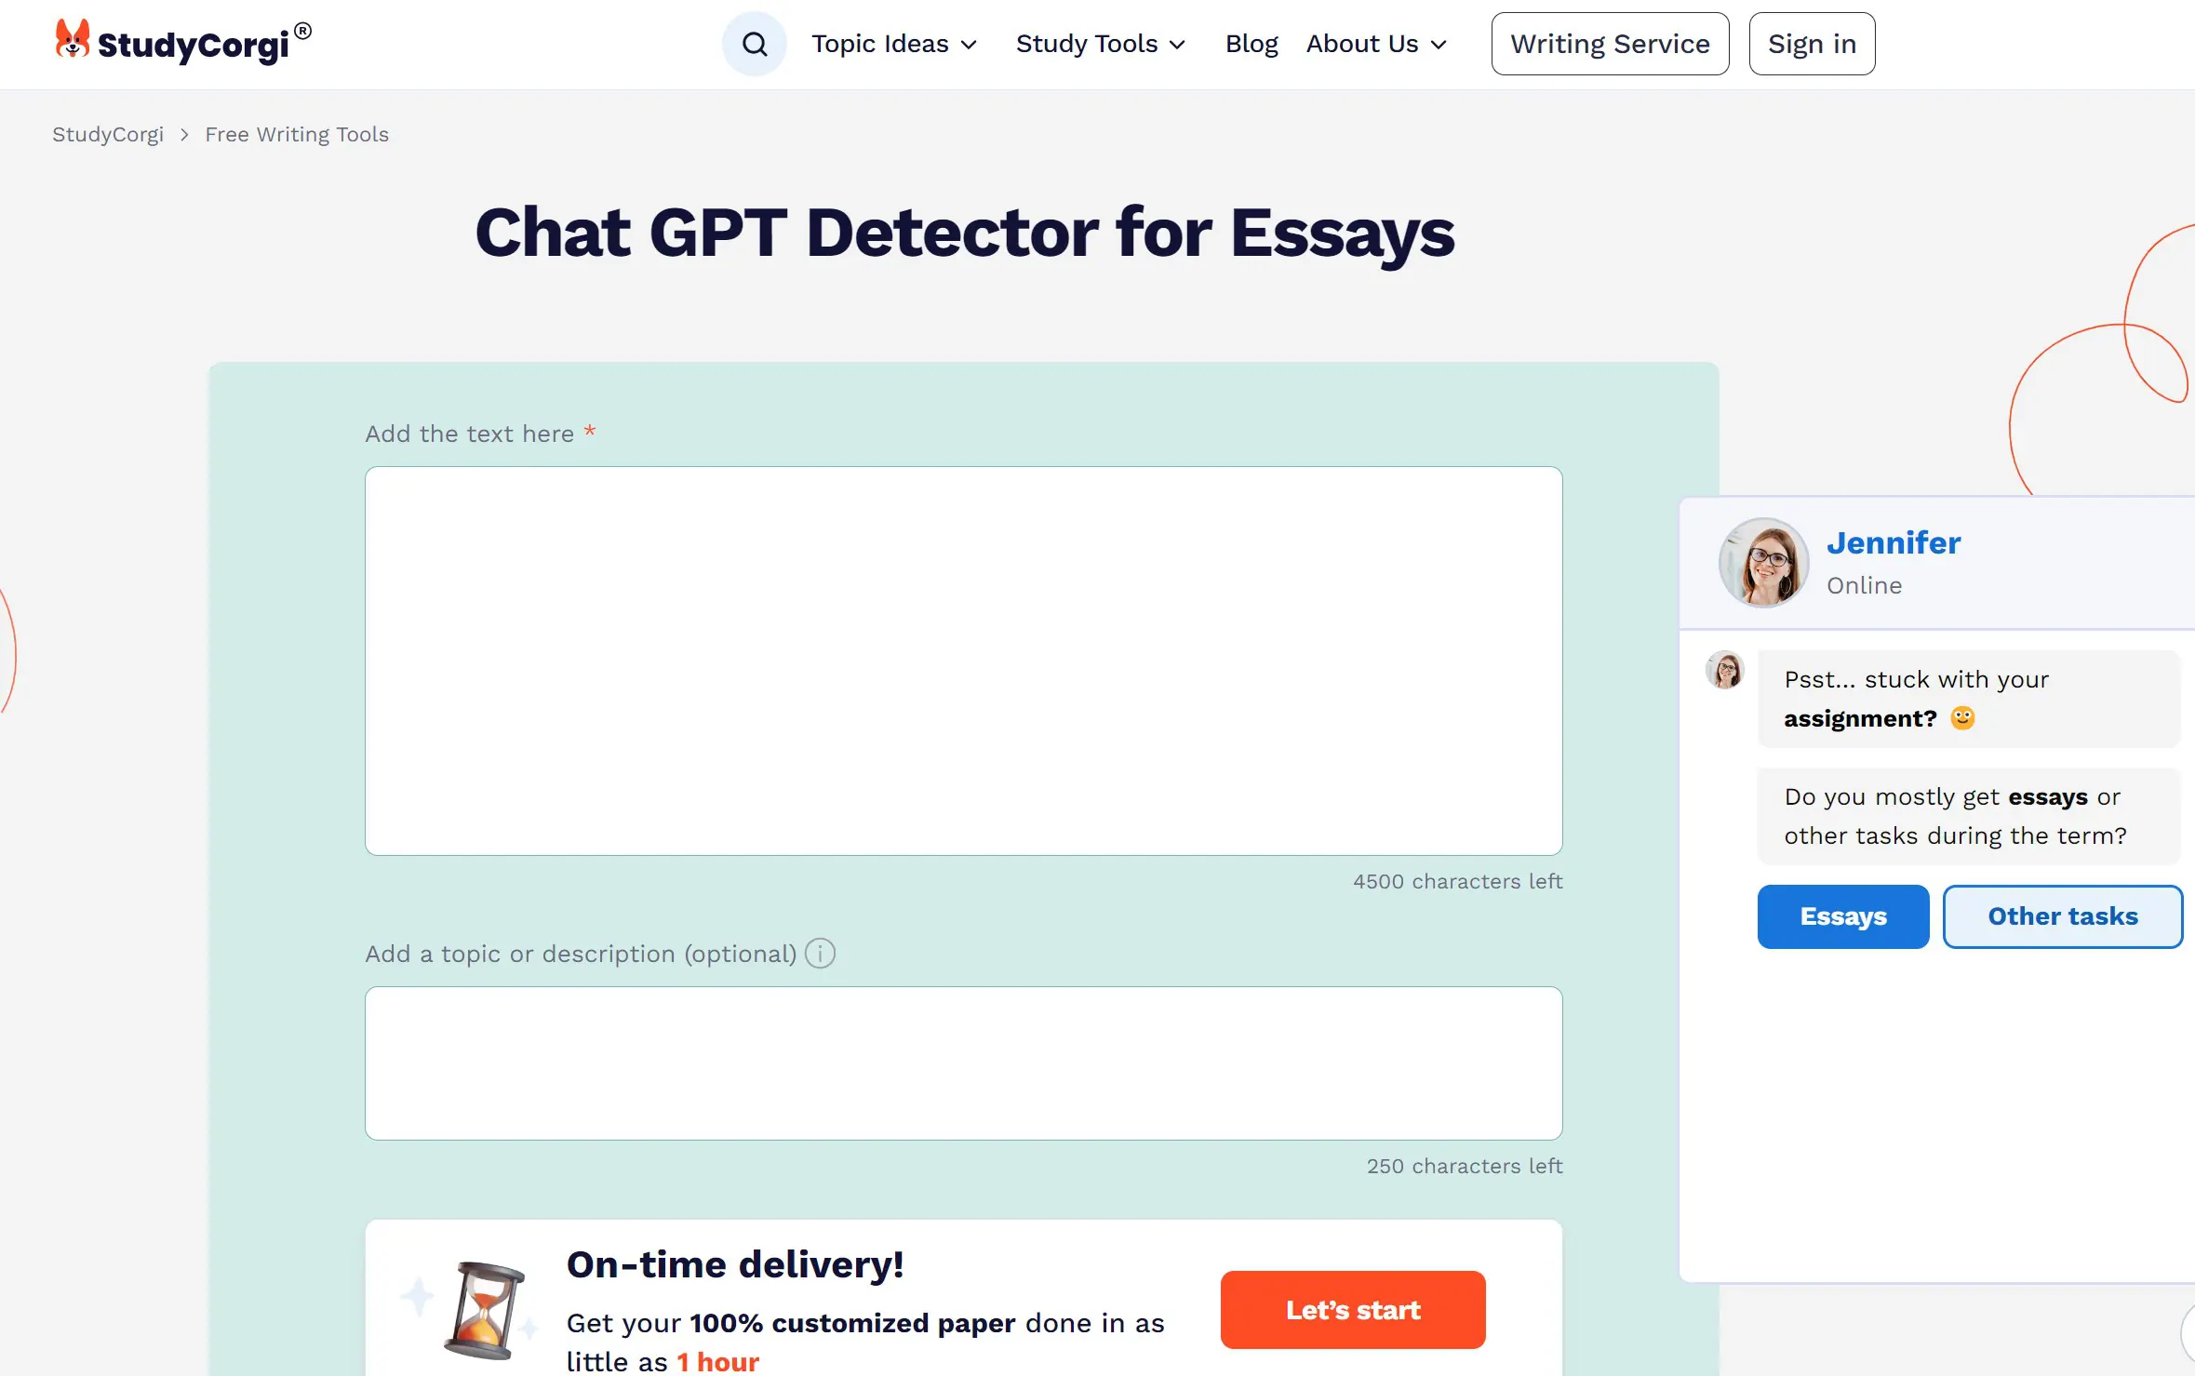Open the search magnifier icon
2195x1376 pixels.
[754, 43]
